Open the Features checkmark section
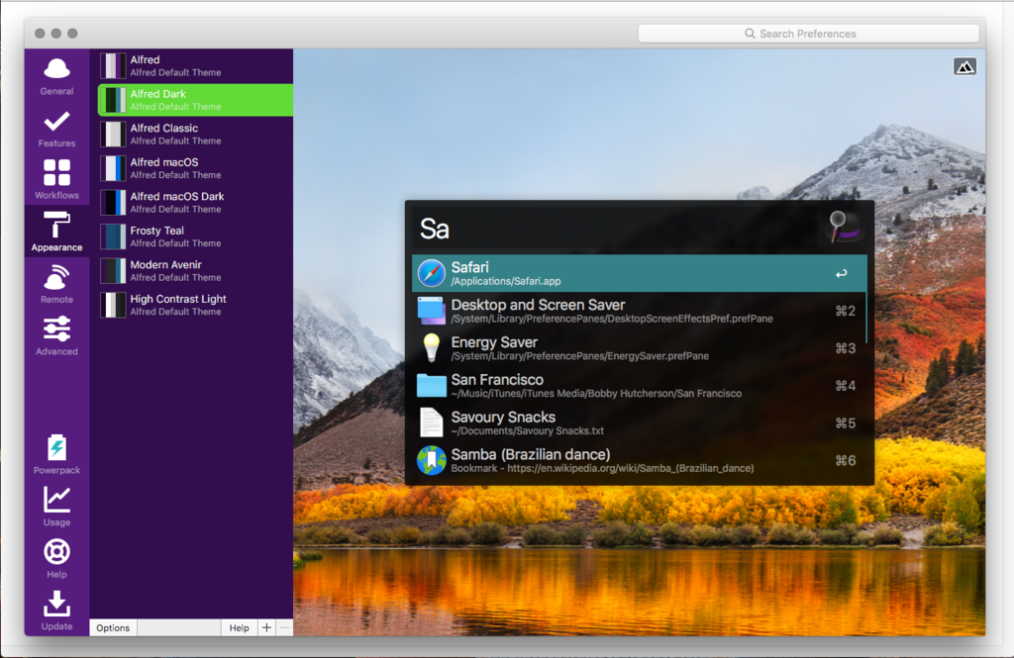 56,128
